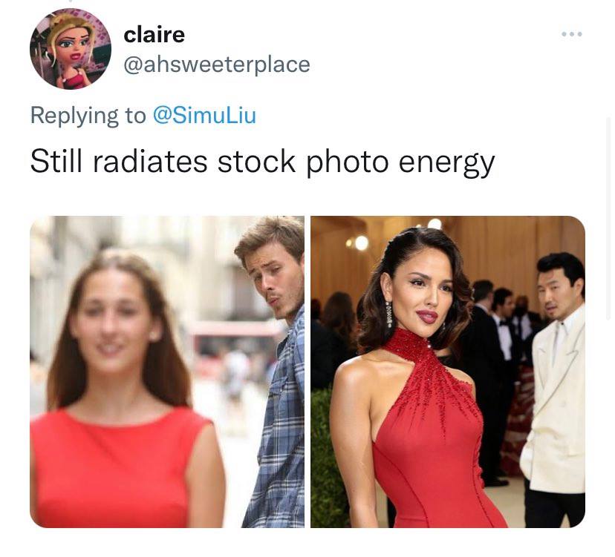Click the "Replying to" label
Image resolution: width=615 pixels, height=557 pixels.
coord(88,116)
